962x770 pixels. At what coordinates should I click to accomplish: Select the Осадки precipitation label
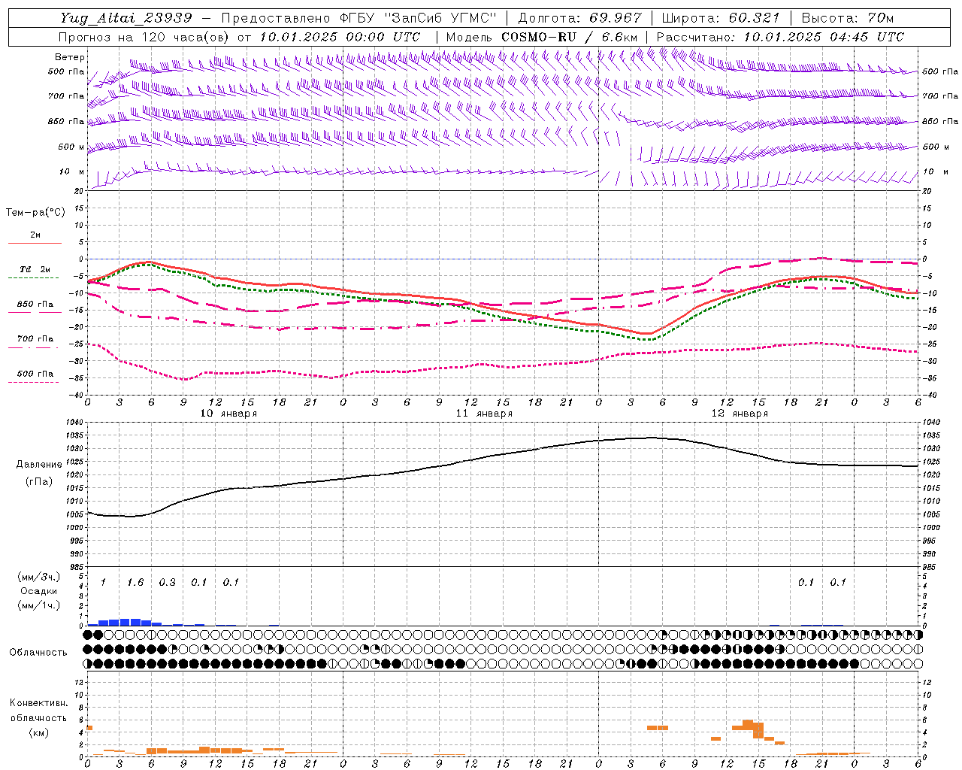pos(39,591)
